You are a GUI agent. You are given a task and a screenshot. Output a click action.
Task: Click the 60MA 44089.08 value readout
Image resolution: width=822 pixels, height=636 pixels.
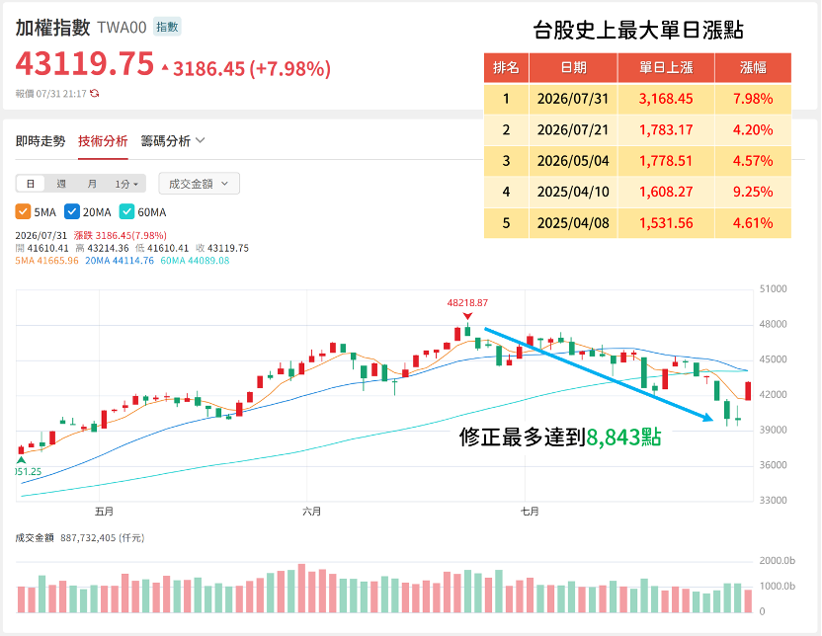click(x=195, y=261)
